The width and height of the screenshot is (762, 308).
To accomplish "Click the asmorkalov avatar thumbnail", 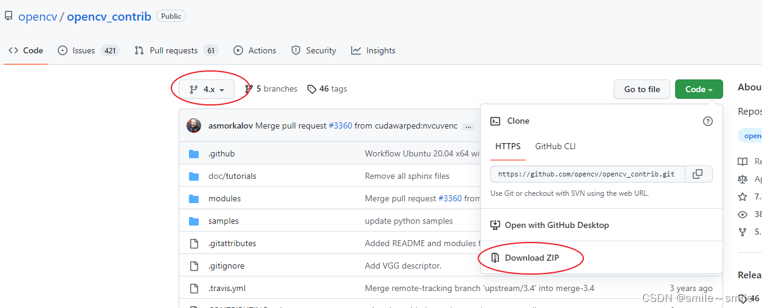I will click(194, 126).
